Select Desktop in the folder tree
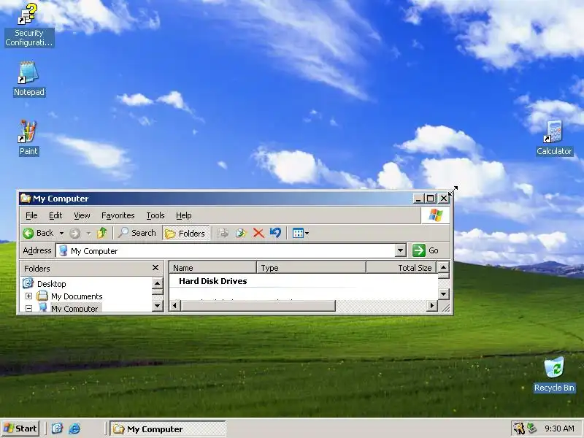This screenshot has height=438, width=584. pyautogui.click(x=51, y=284)
